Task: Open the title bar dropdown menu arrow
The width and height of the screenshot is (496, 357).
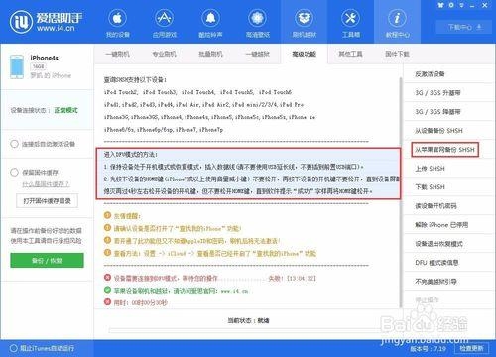Action: (462, 5)
